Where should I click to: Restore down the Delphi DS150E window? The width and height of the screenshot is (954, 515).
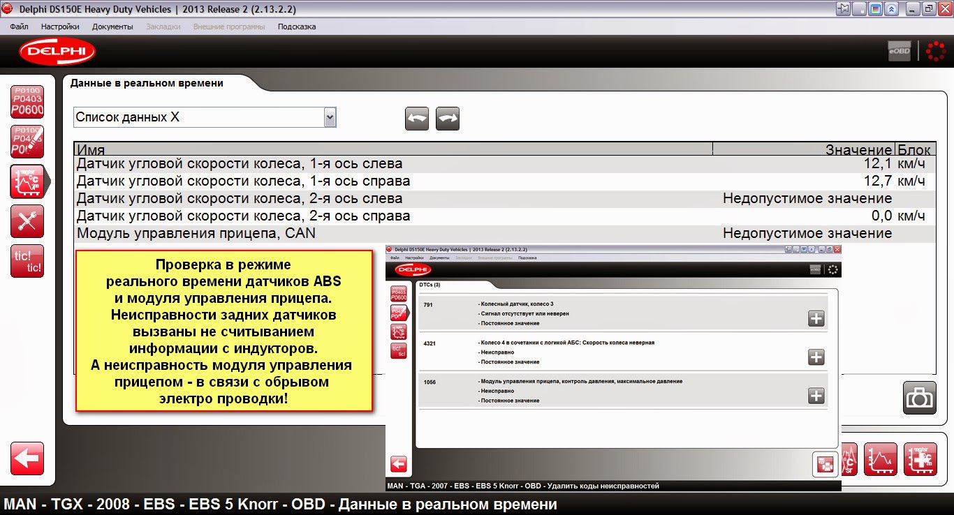(x=928, y=9)
